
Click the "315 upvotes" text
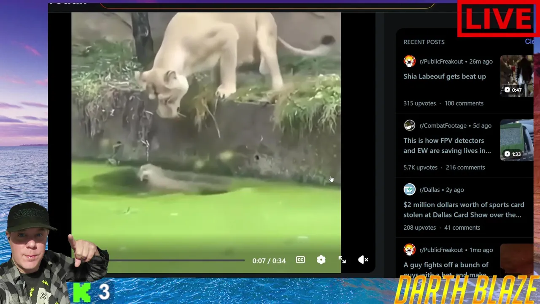(x=419, y=103)
